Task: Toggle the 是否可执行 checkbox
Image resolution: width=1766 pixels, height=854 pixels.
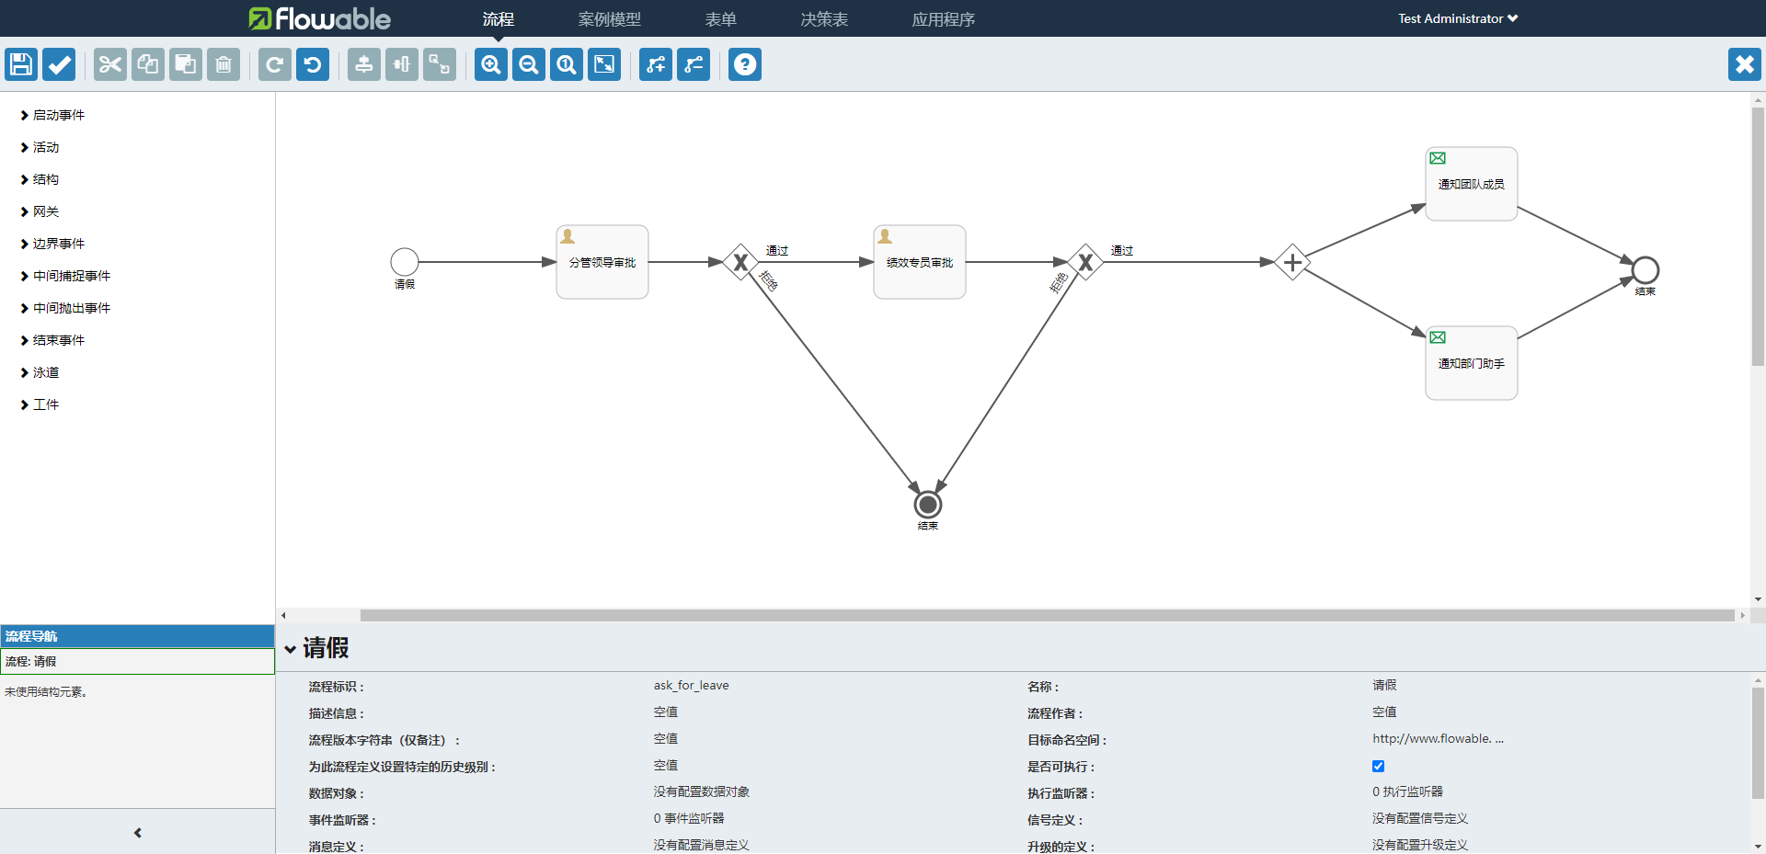Action: [1378, 766]
